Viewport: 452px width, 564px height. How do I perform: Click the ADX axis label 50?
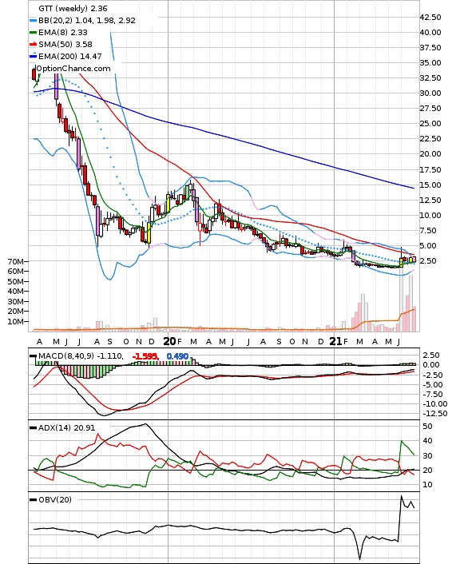427,427
